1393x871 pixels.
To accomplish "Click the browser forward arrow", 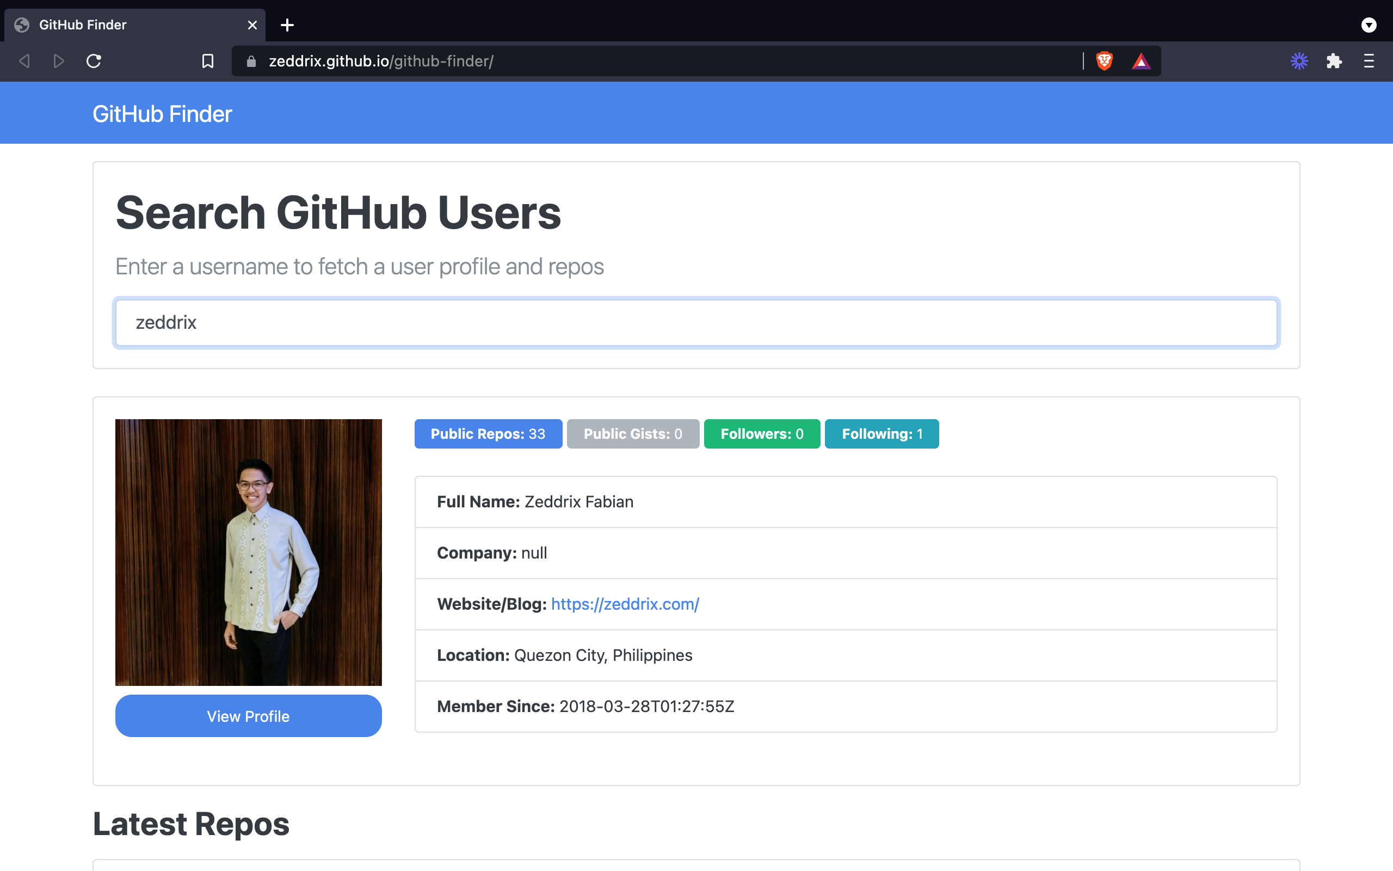I will pyautogui.click(x=59, y=61).
